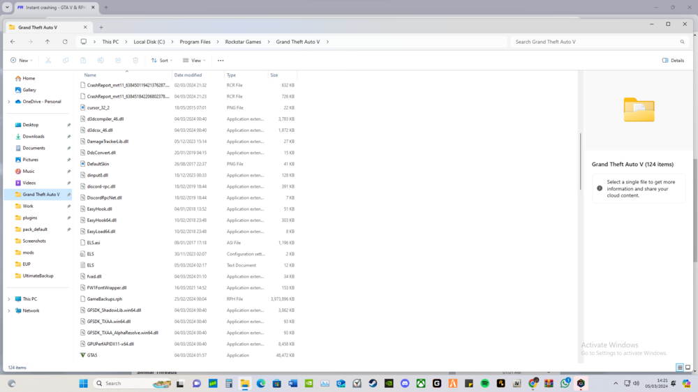Image resolution: width=698 pixels, height=392 pixels.
Task: Open Discord from the taskbar
Action: point(405,383)
